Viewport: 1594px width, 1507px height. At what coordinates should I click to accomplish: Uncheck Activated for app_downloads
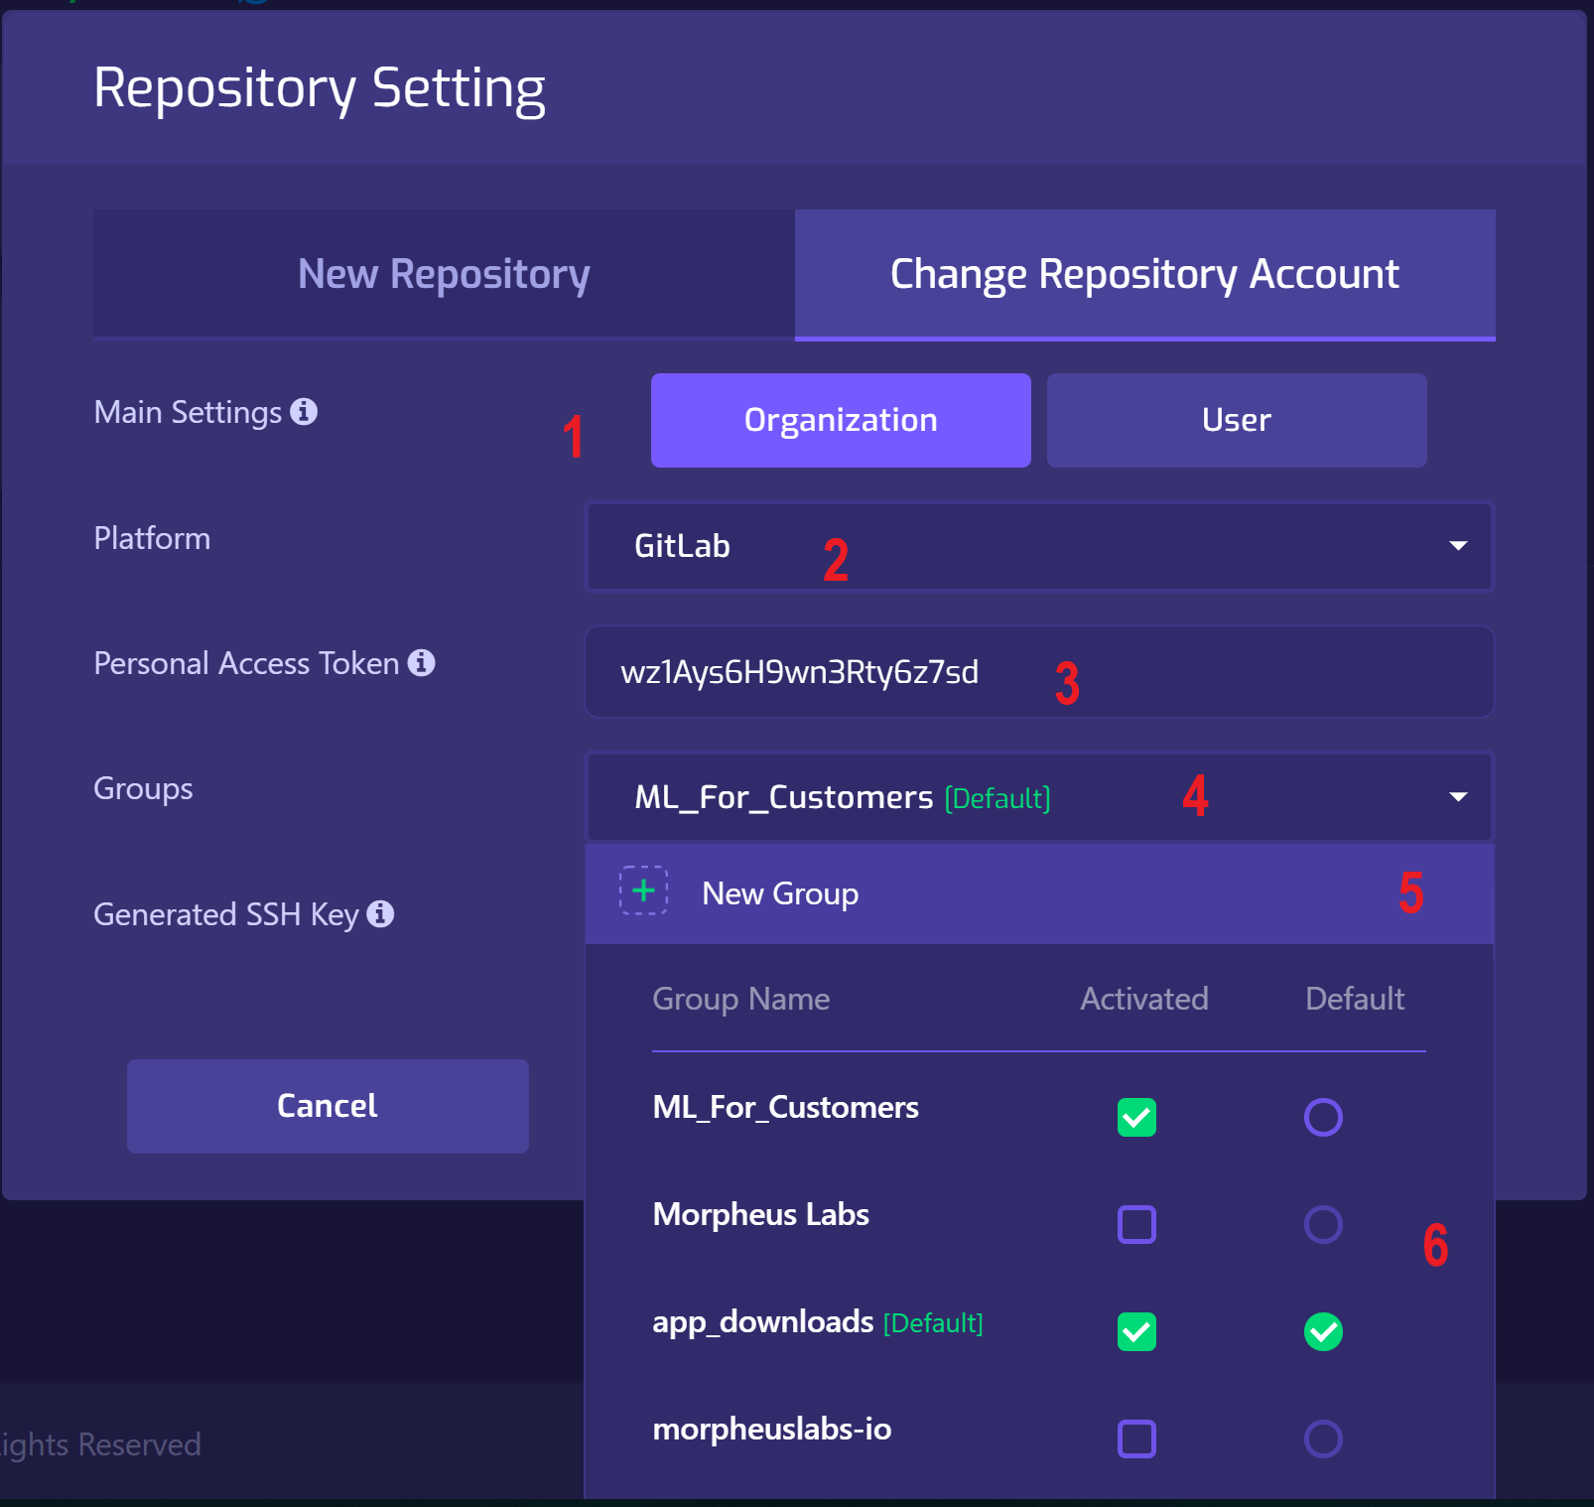(1136, 1332)
